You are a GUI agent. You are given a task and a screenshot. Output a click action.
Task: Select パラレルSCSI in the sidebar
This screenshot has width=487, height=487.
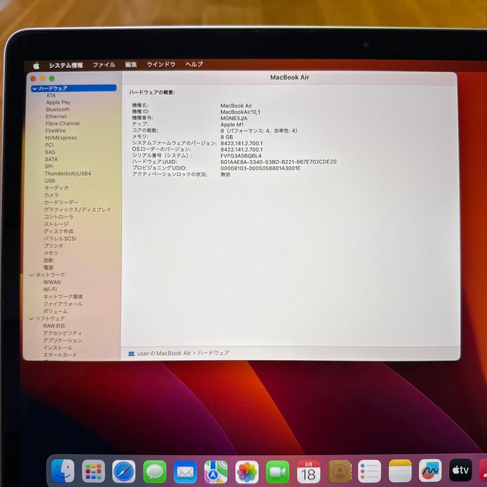coord(60,239)
